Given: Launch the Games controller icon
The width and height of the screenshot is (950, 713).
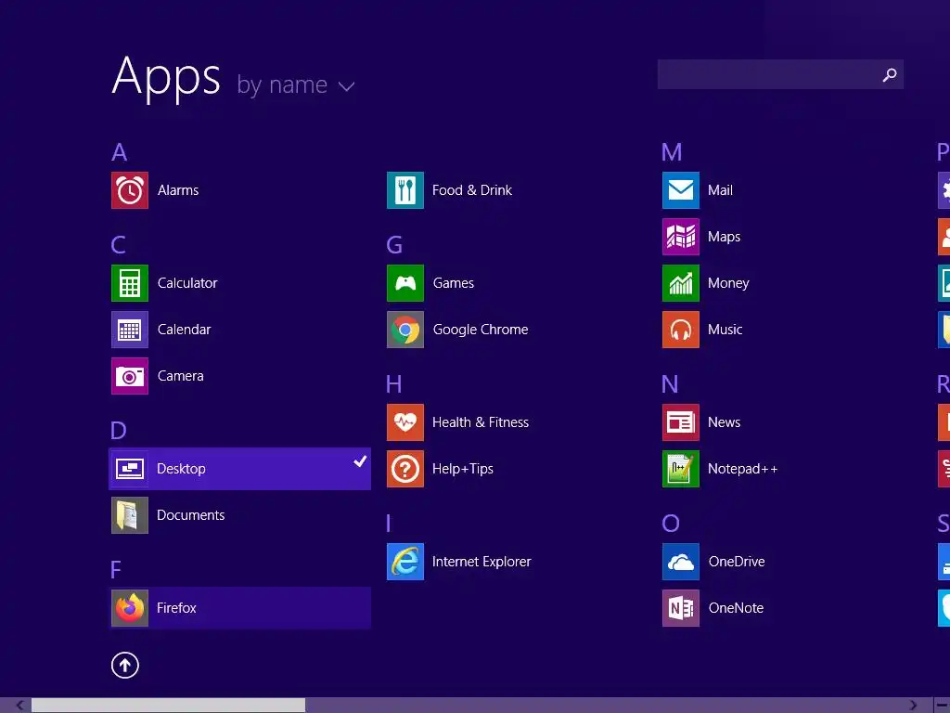Looking at the screenshot, I should [x=405, y=283].
